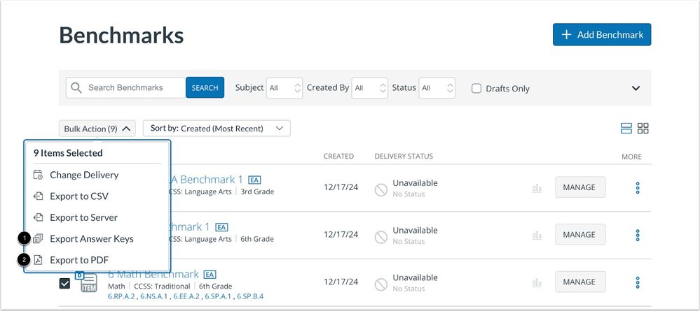View reports chart icon for first benchmark
Viewport: 700px width, 311px height.
[537, 187]
